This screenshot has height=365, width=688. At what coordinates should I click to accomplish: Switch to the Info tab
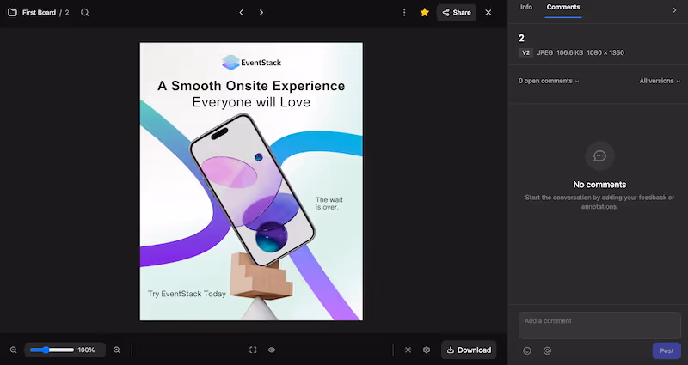pos(526,7)
